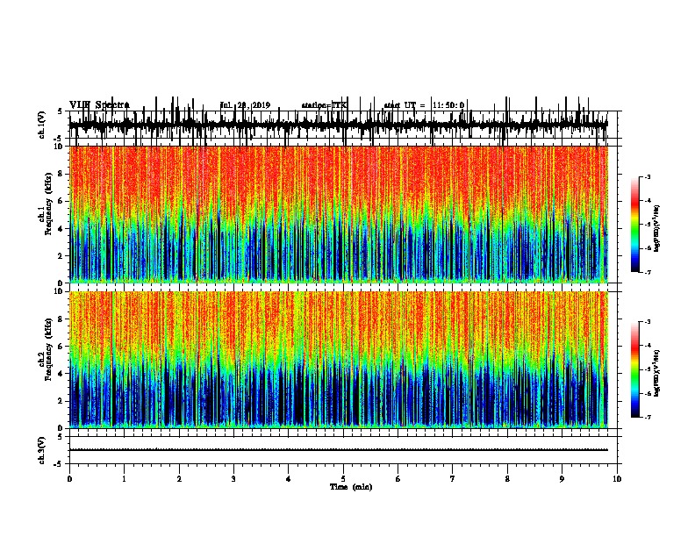This screenshot has width=695, height=537.
Task: Click time axis tick label '7'
Action: point(453,479)
